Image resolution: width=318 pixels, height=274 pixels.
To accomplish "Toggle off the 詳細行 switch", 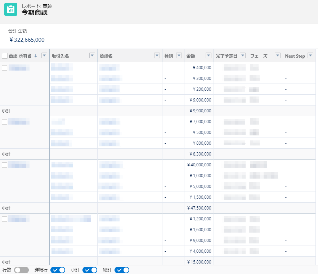I will point(58,270).
